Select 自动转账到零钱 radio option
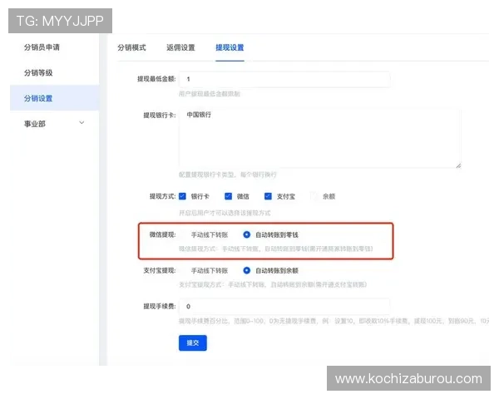The image size is (499, 399). [246, 234]
